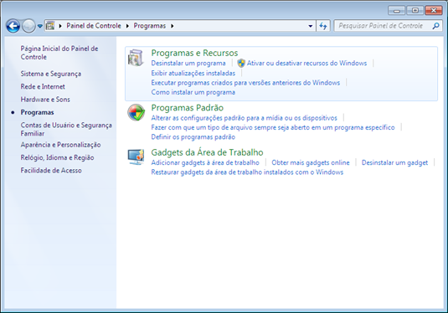Viewport: 448px width, 313px height.
Task: Open the recent pages dropdown arrow
Action: (x=40, y=26)
